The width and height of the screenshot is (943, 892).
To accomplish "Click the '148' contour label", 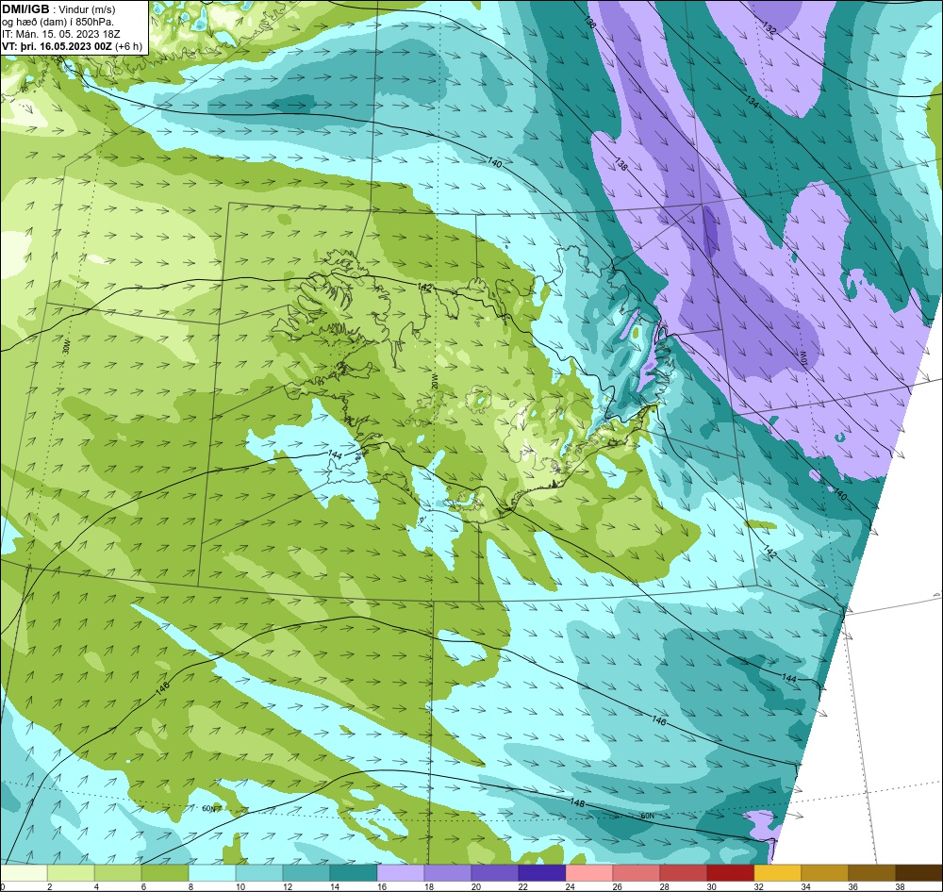I will 577,803.
